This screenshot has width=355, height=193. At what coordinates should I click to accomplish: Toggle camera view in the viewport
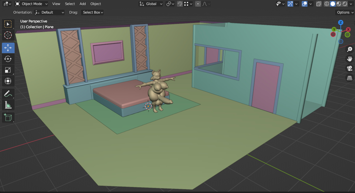tap(349, 68)
